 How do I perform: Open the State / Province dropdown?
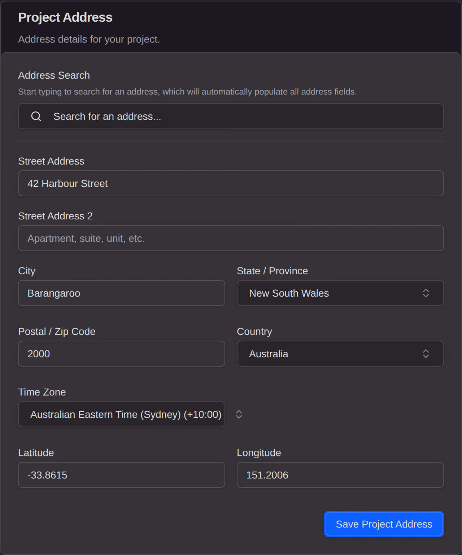click(340, 293)
